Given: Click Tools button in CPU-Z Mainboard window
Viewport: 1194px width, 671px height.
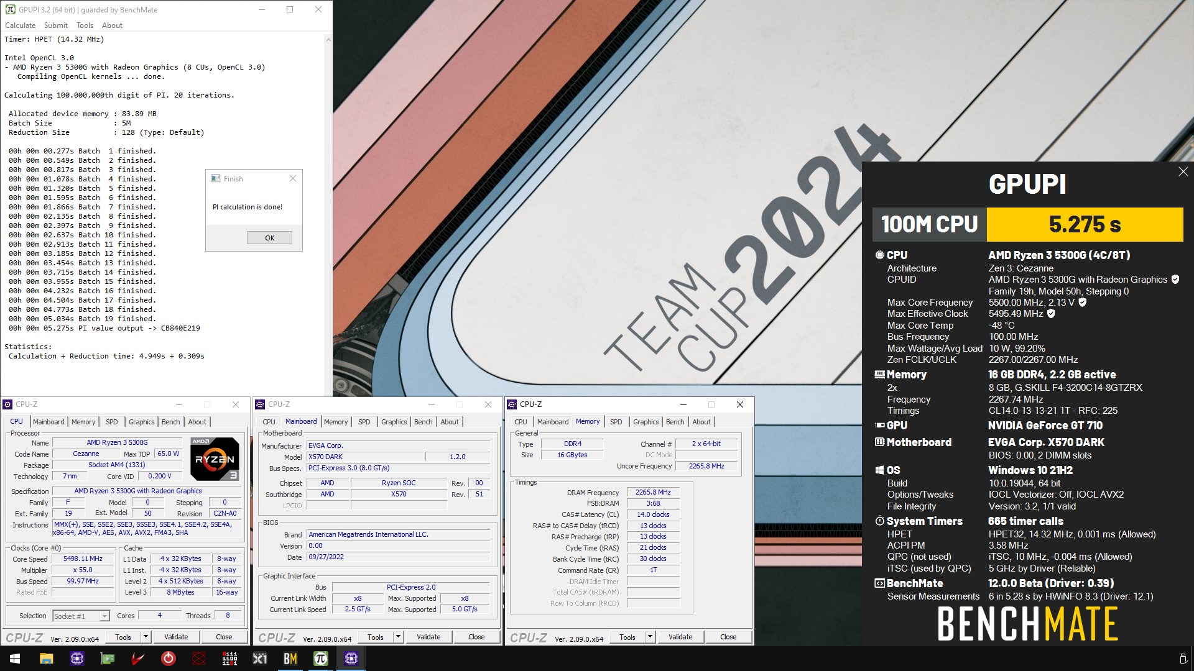Looking at the screenshot, I should pos(376,637).
